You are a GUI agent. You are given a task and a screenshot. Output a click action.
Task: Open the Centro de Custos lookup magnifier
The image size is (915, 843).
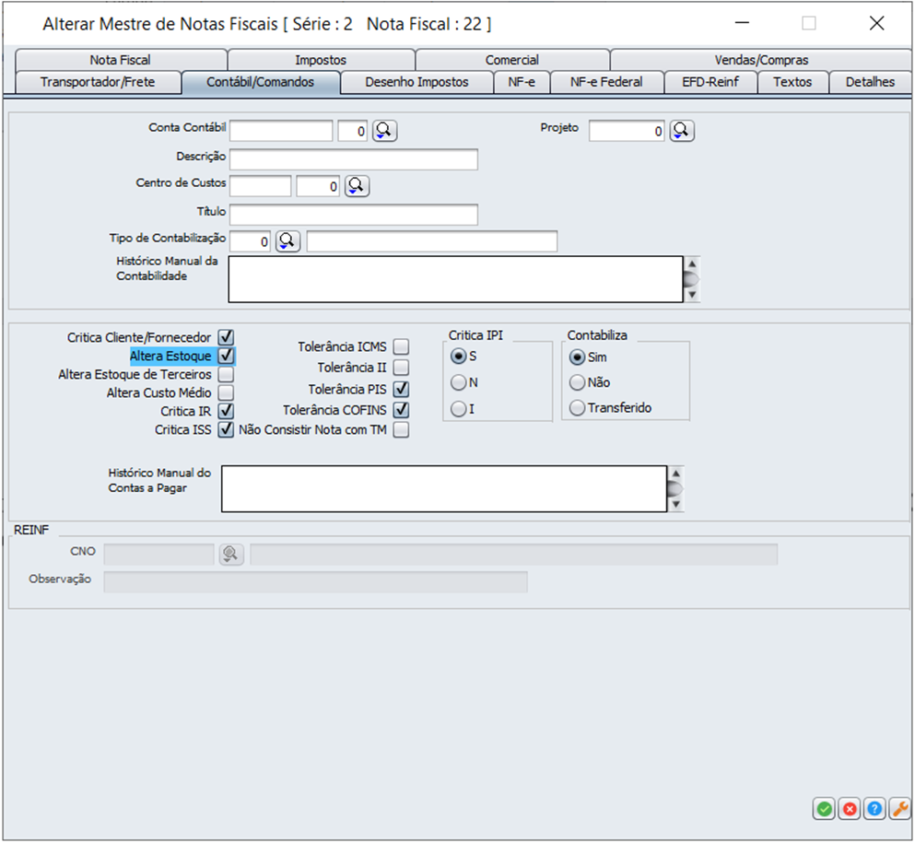pyautogui.click(x=358, y=186)
